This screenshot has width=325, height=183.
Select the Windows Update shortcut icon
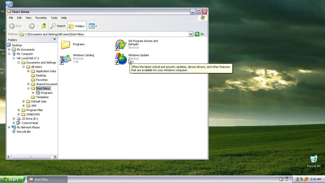point(121,59)
